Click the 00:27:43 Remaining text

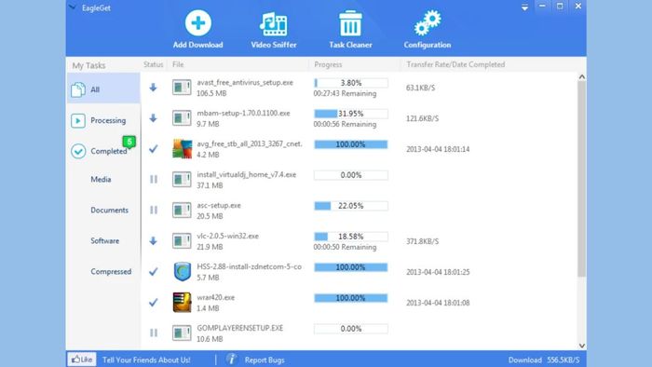345,93
